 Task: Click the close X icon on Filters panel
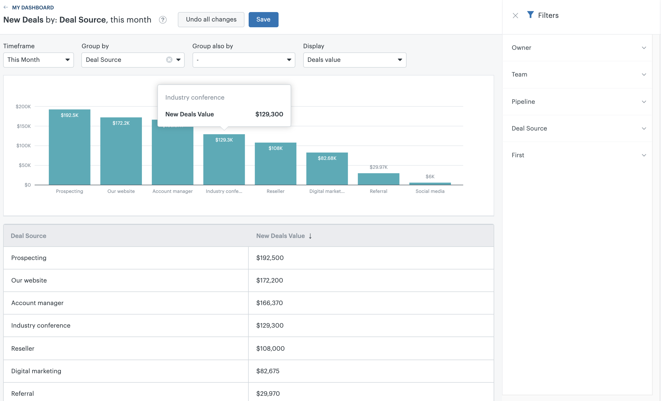(x=516, y=15)
